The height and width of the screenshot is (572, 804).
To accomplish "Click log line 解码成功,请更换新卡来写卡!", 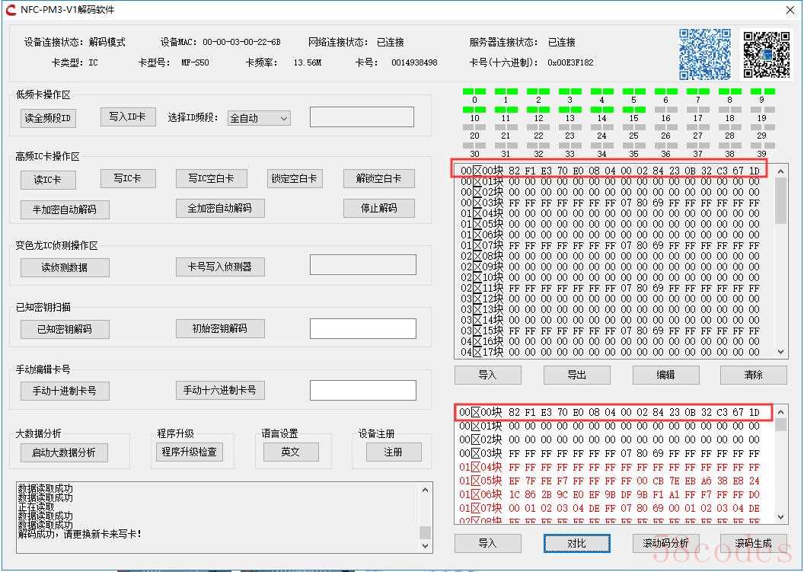I will pos(79,534).
